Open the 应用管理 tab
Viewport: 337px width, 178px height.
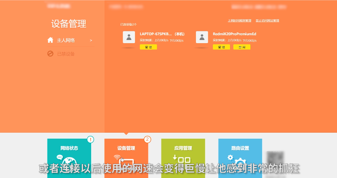click(x=183, y=148)
